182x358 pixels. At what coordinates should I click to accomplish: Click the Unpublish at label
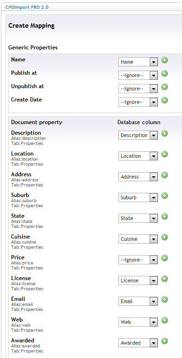point(27,86)
